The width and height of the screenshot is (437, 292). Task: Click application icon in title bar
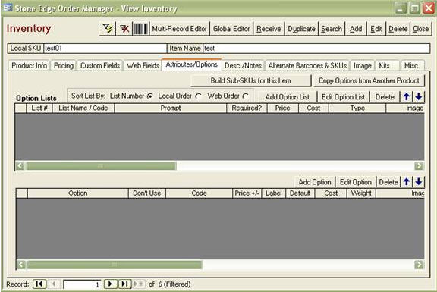[8, 8]
